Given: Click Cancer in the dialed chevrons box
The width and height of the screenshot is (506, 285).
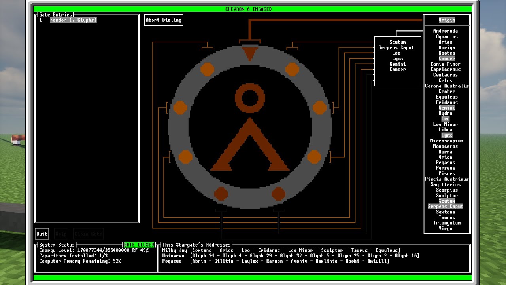Looking at the screenshot, I should point(397,70).
